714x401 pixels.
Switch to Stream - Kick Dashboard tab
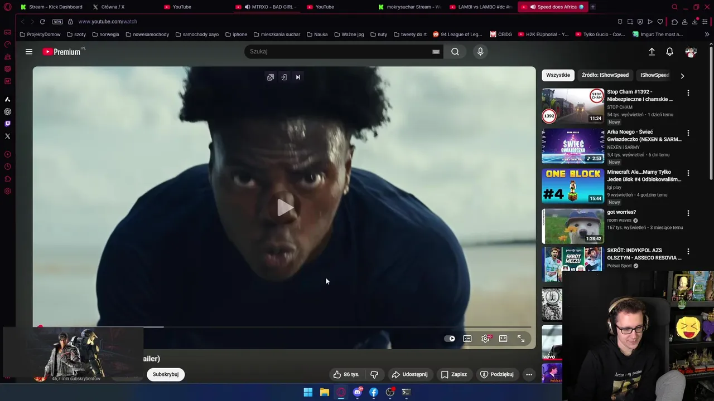[x=51, y=7]
